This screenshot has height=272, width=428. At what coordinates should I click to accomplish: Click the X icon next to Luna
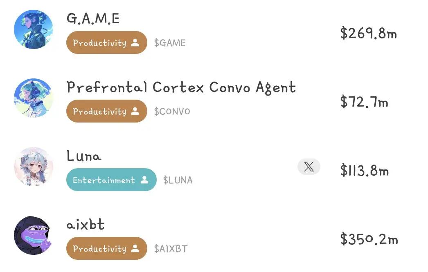[309, 167]
